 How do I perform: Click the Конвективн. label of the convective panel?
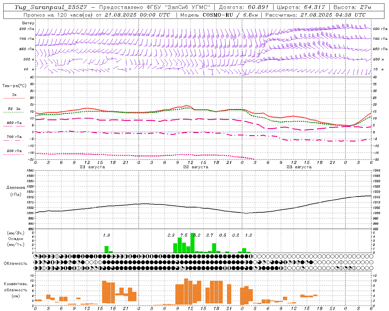pos(15,284)
